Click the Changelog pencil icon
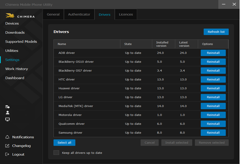Screen dimensions: 246x164 (8, 146)
